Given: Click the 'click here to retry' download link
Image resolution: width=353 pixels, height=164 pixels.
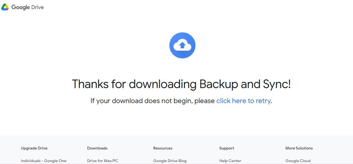Looking at the screenshot, I should pos(243,101).
